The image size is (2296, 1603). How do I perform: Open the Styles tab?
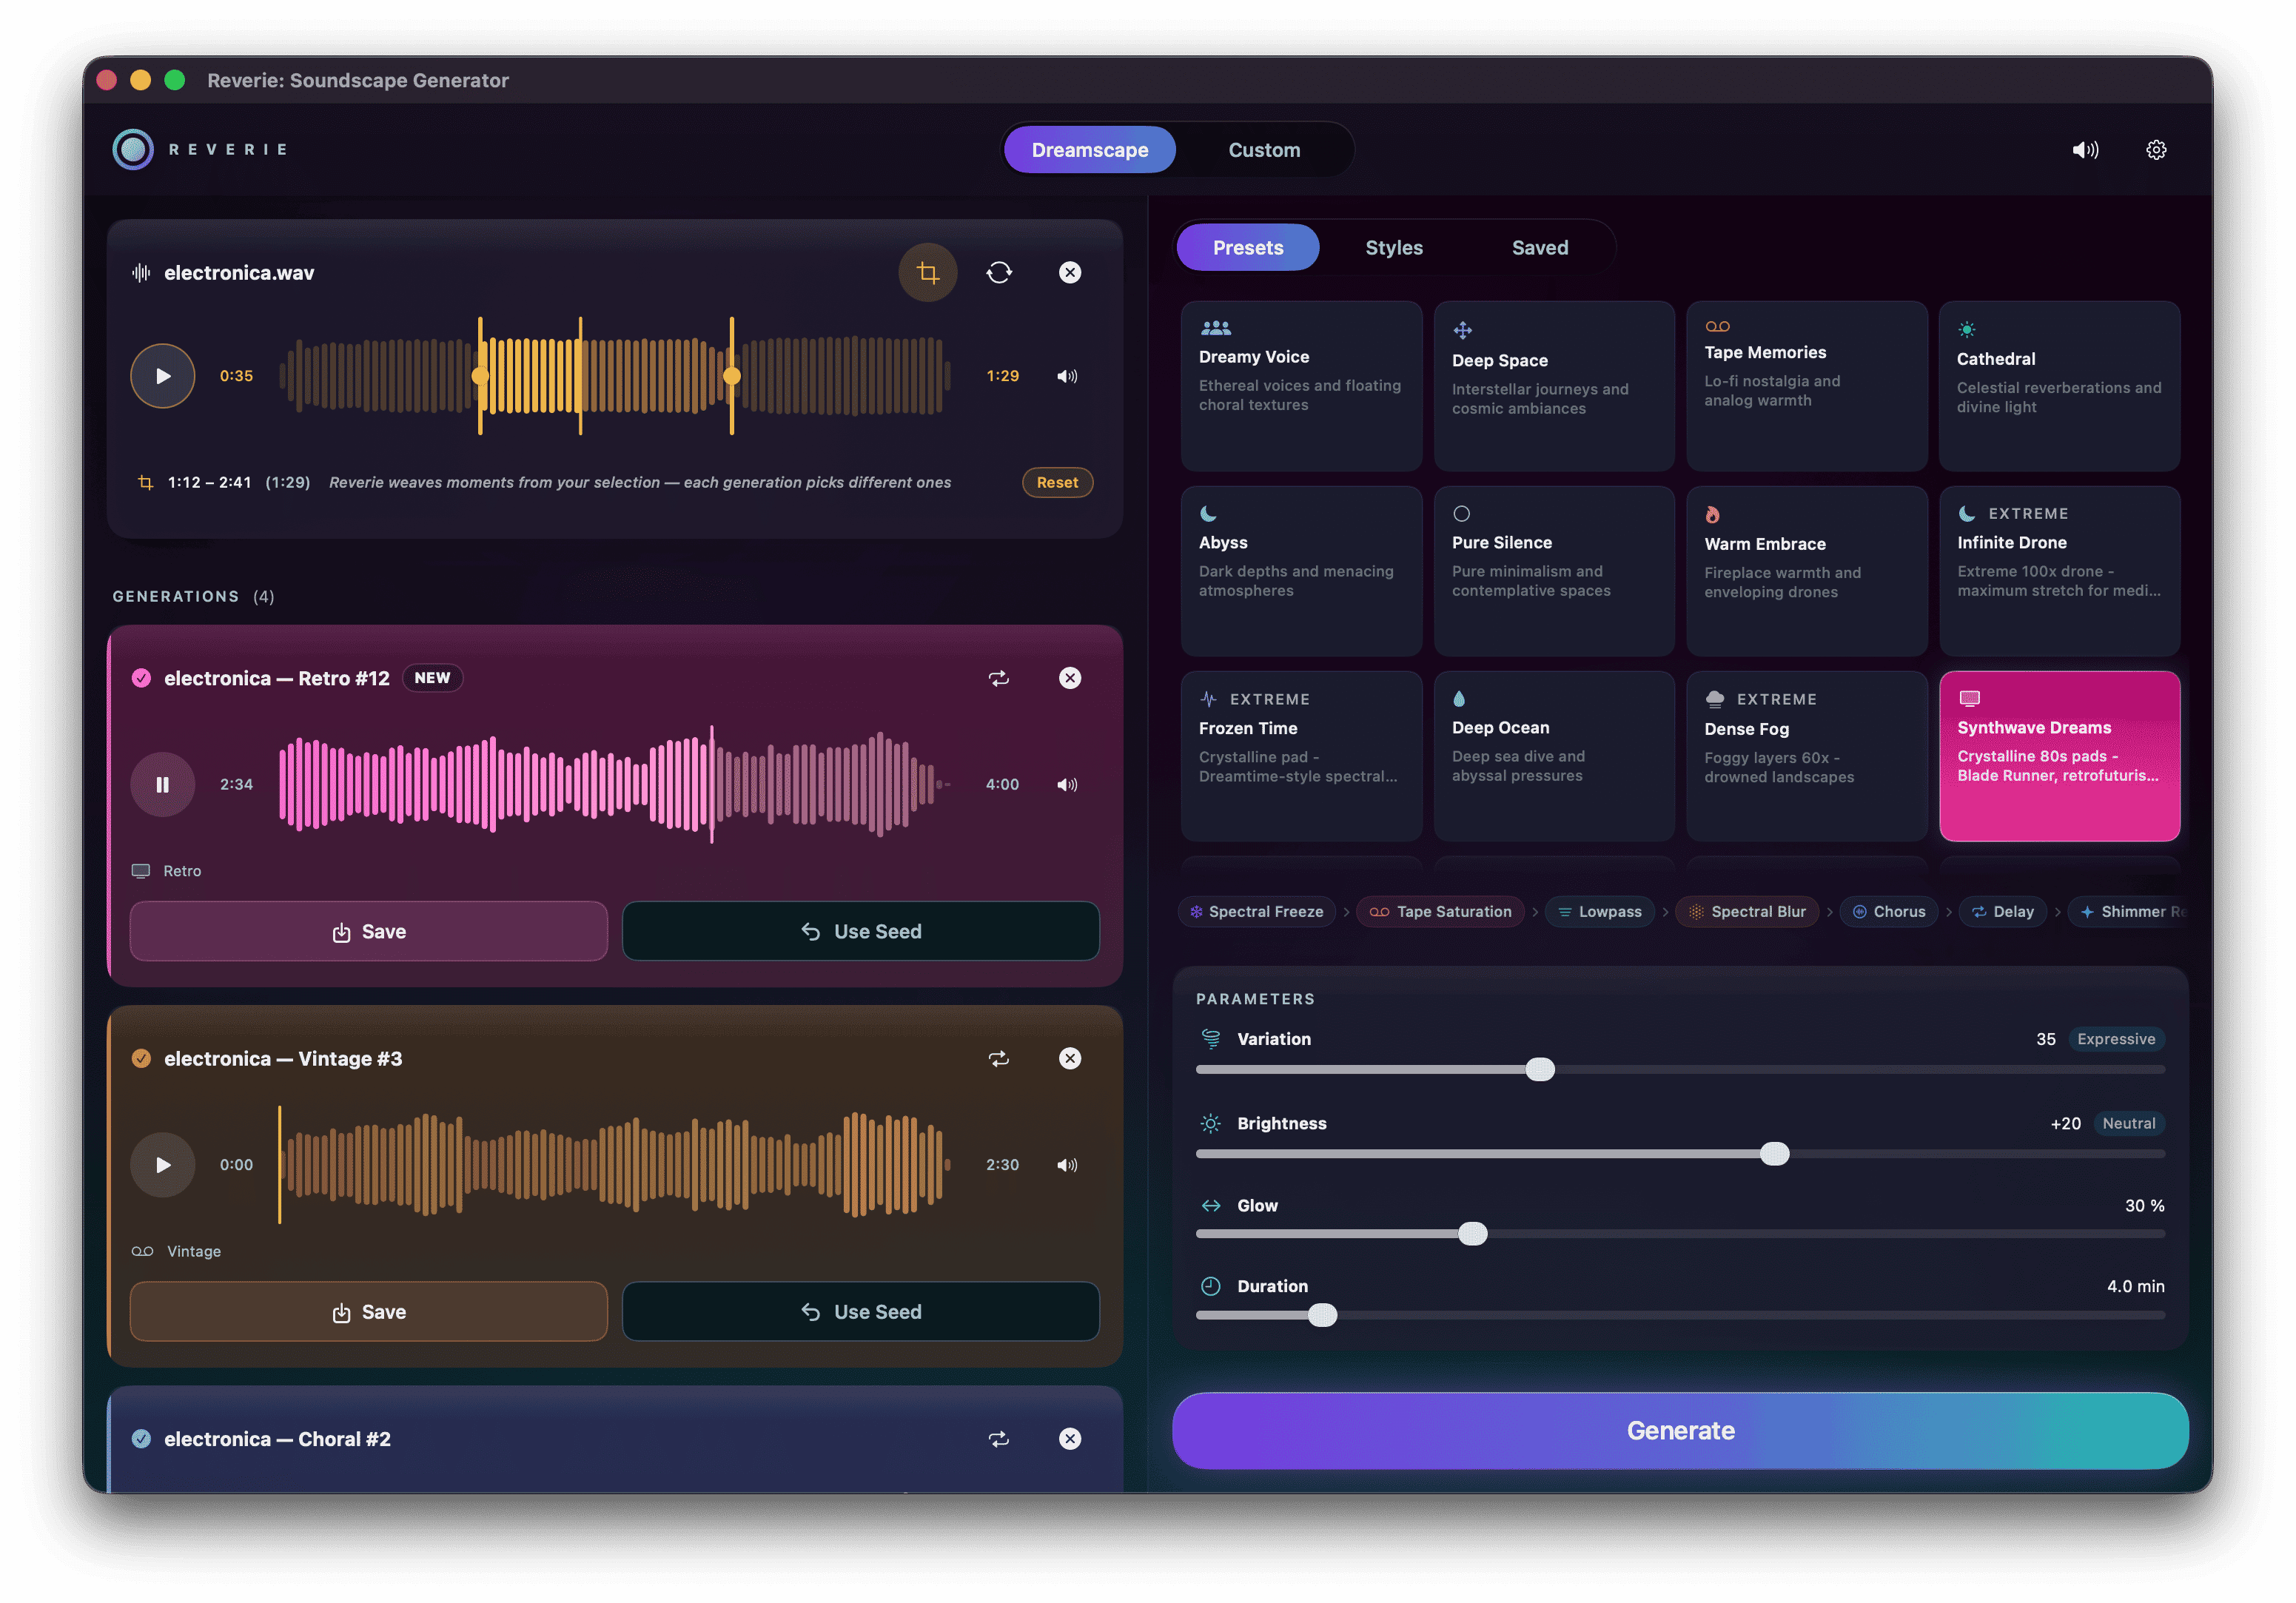(1393, 248)
